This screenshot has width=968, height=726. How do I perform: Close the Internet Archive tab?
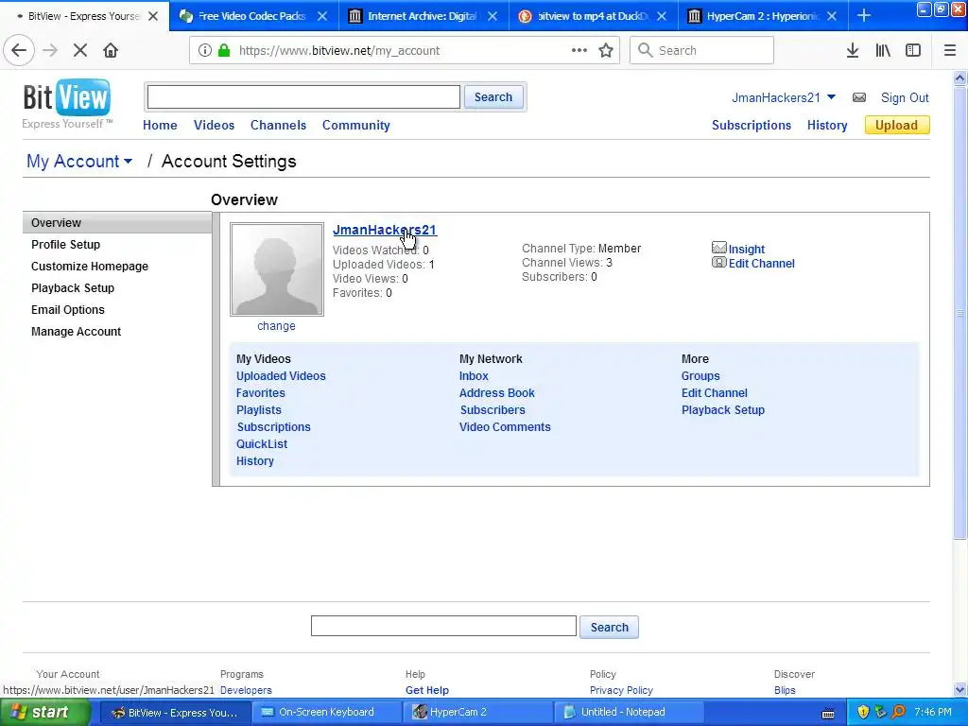coord(492,16)
